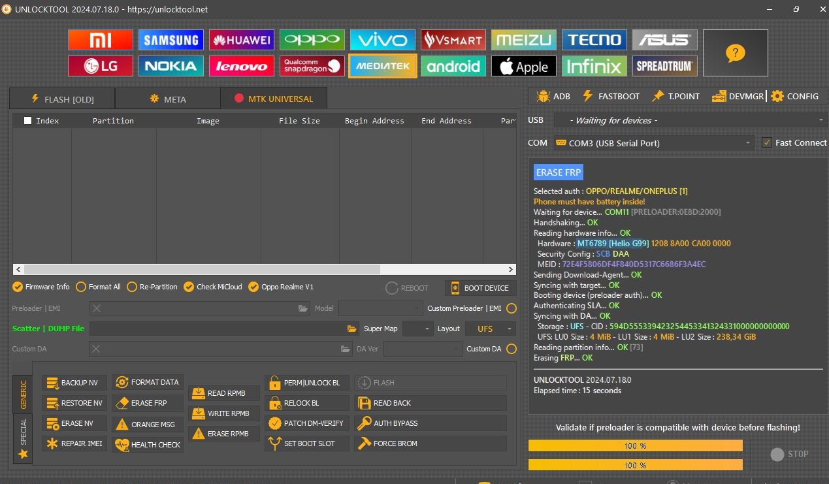Choose the Qualcomm Snapdragon brand tile
The width and height of the screenshot is (829, 484).
312,66
